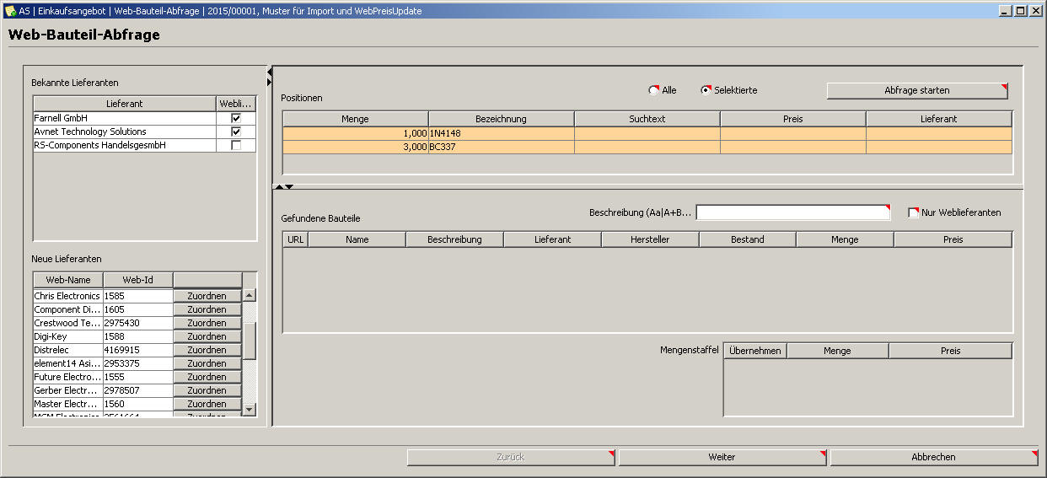Click scroll-up arrow in Neue Lieferanten list

click(x=249, y=295)
